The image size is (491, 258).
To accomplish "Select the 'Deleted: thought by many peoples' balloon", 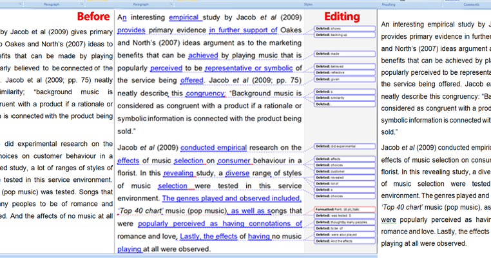I will pos(345,223).
